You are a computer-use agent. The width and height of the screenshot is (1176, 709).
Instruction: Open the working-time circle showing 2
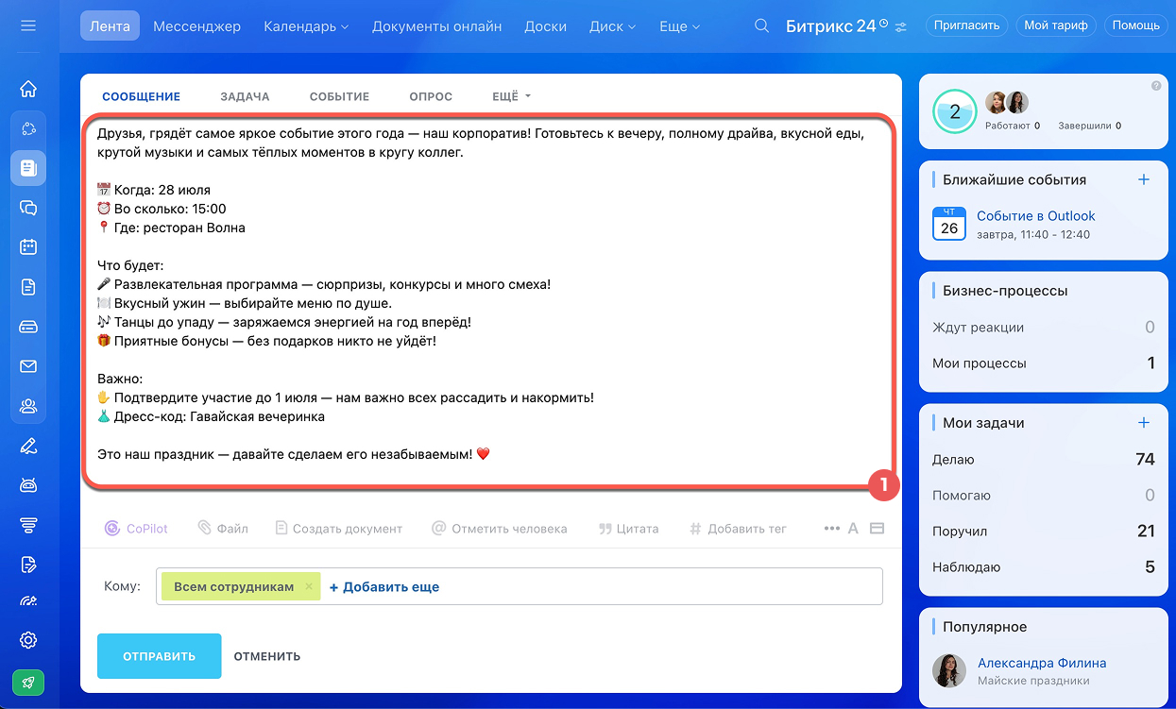click(x=955, y=112)
